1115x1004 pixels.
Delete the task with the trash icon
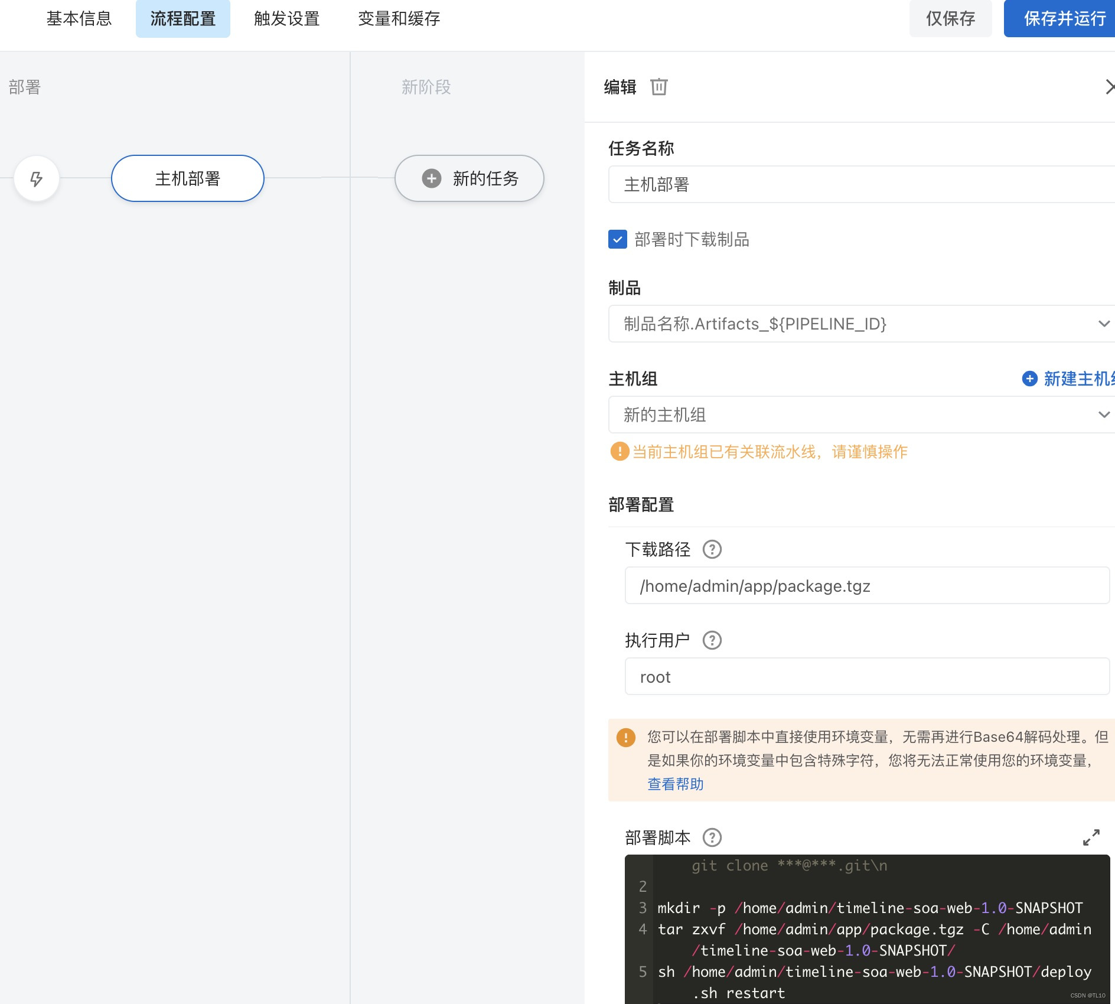tap(659, 87)
